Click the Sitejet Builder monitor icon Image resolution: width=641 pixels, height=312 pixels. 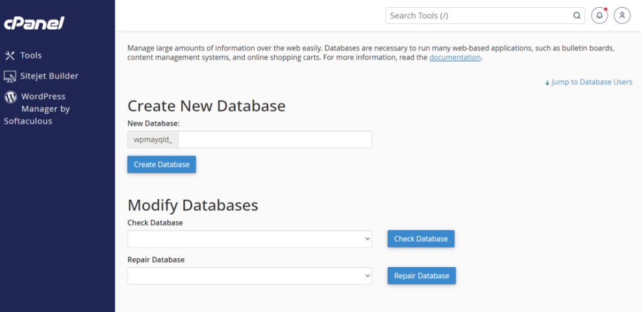(10, 76)
